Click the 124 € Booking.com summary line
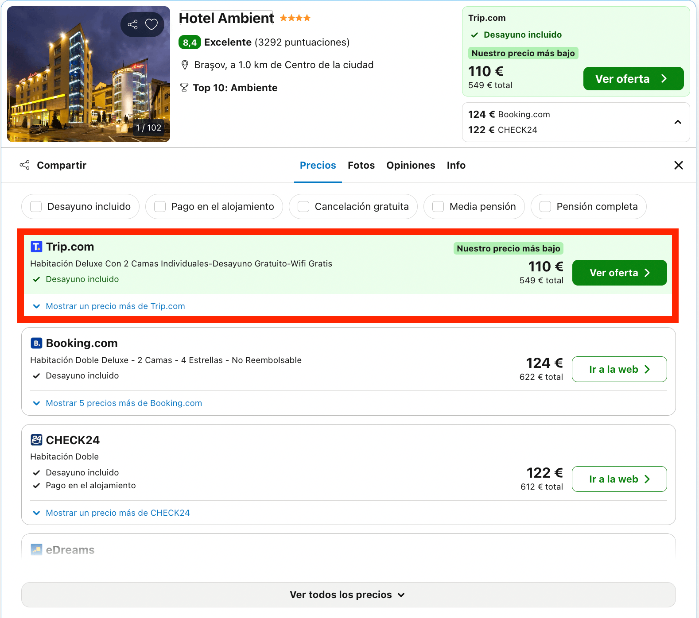Screen dimensions: 699x618 [509, 114]
